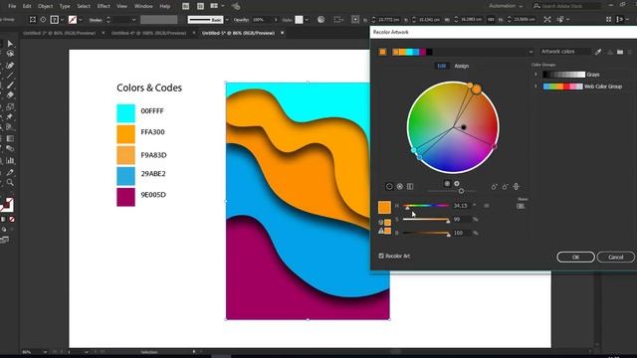Viewport: 637px width, 358px height.
Task: Click the OK button in Recolor Artwork
Action: coord(575,257)
